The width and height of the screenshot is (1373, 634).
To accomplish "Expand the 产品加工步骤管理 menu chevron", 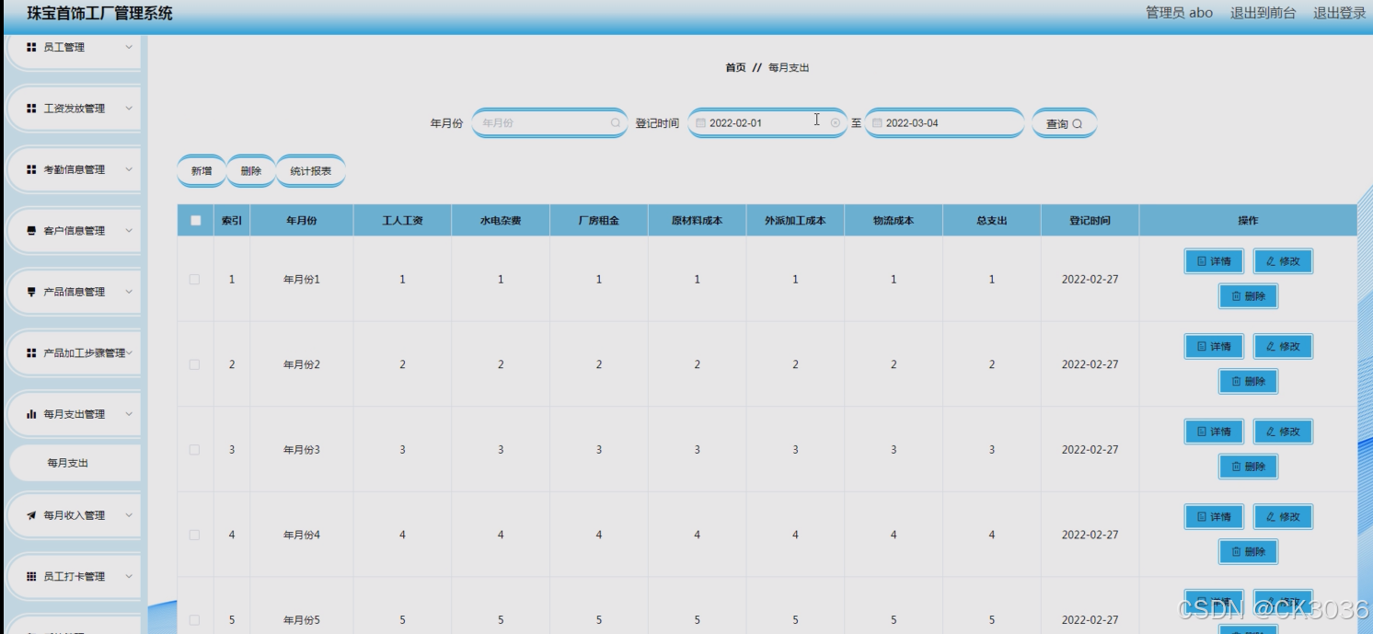I will point(130,353).
